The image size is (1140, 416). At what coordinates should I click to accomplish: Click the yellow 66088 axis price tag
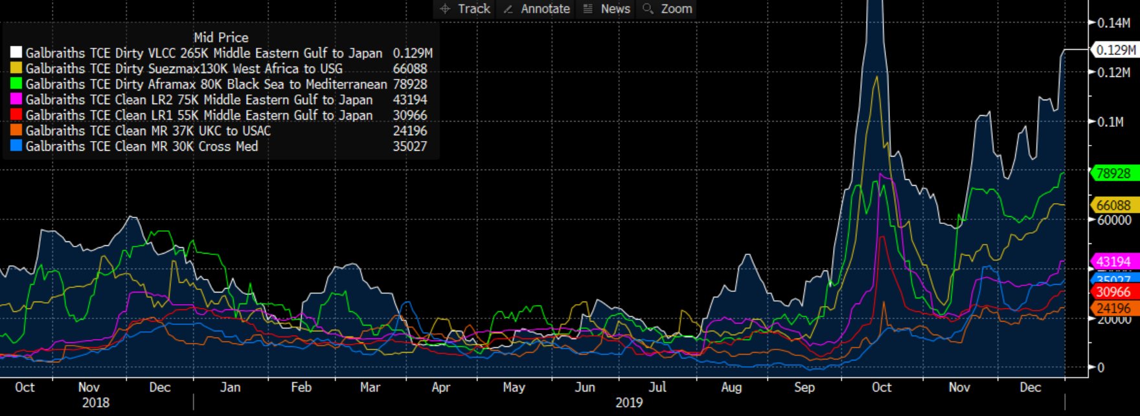point(1113,205)
